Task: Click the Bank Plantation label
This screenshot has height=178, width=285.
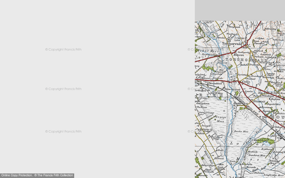Action: (259, 42)
